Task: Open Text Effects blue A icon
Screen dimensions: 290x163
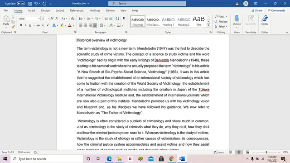Action: pyautogui.click(x=54, y=25)
